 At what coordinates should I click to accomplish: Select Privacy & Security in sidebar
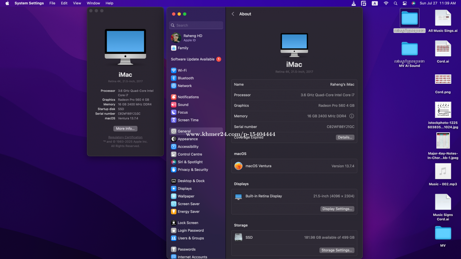(x=192, y=170)
